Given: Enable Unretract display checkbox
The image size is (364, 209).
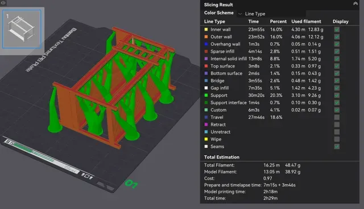Looking at the screenshot, I should tap(337, 132).
